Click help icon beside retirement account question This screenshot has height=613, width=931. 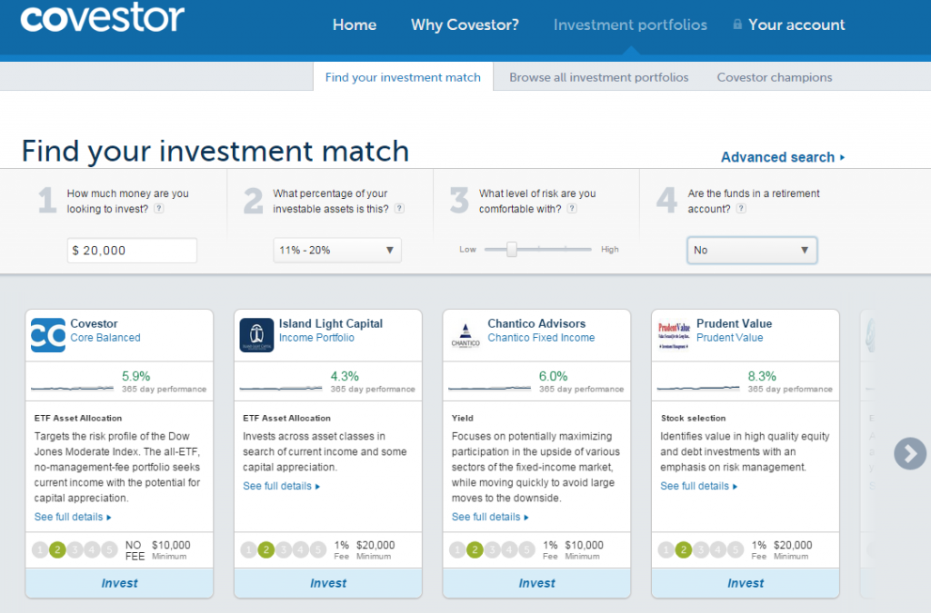(741, 209)
